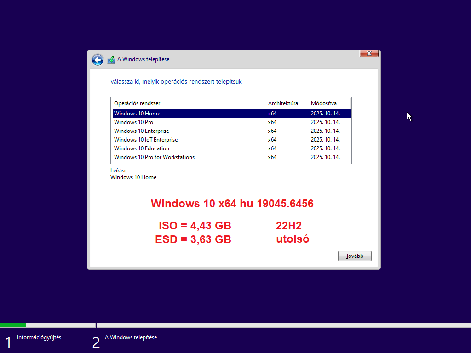The width and height of the screenshot is (471, 353).
Task: Click the date cell of Windows 10 Education
Action: [x=325, y=148]
